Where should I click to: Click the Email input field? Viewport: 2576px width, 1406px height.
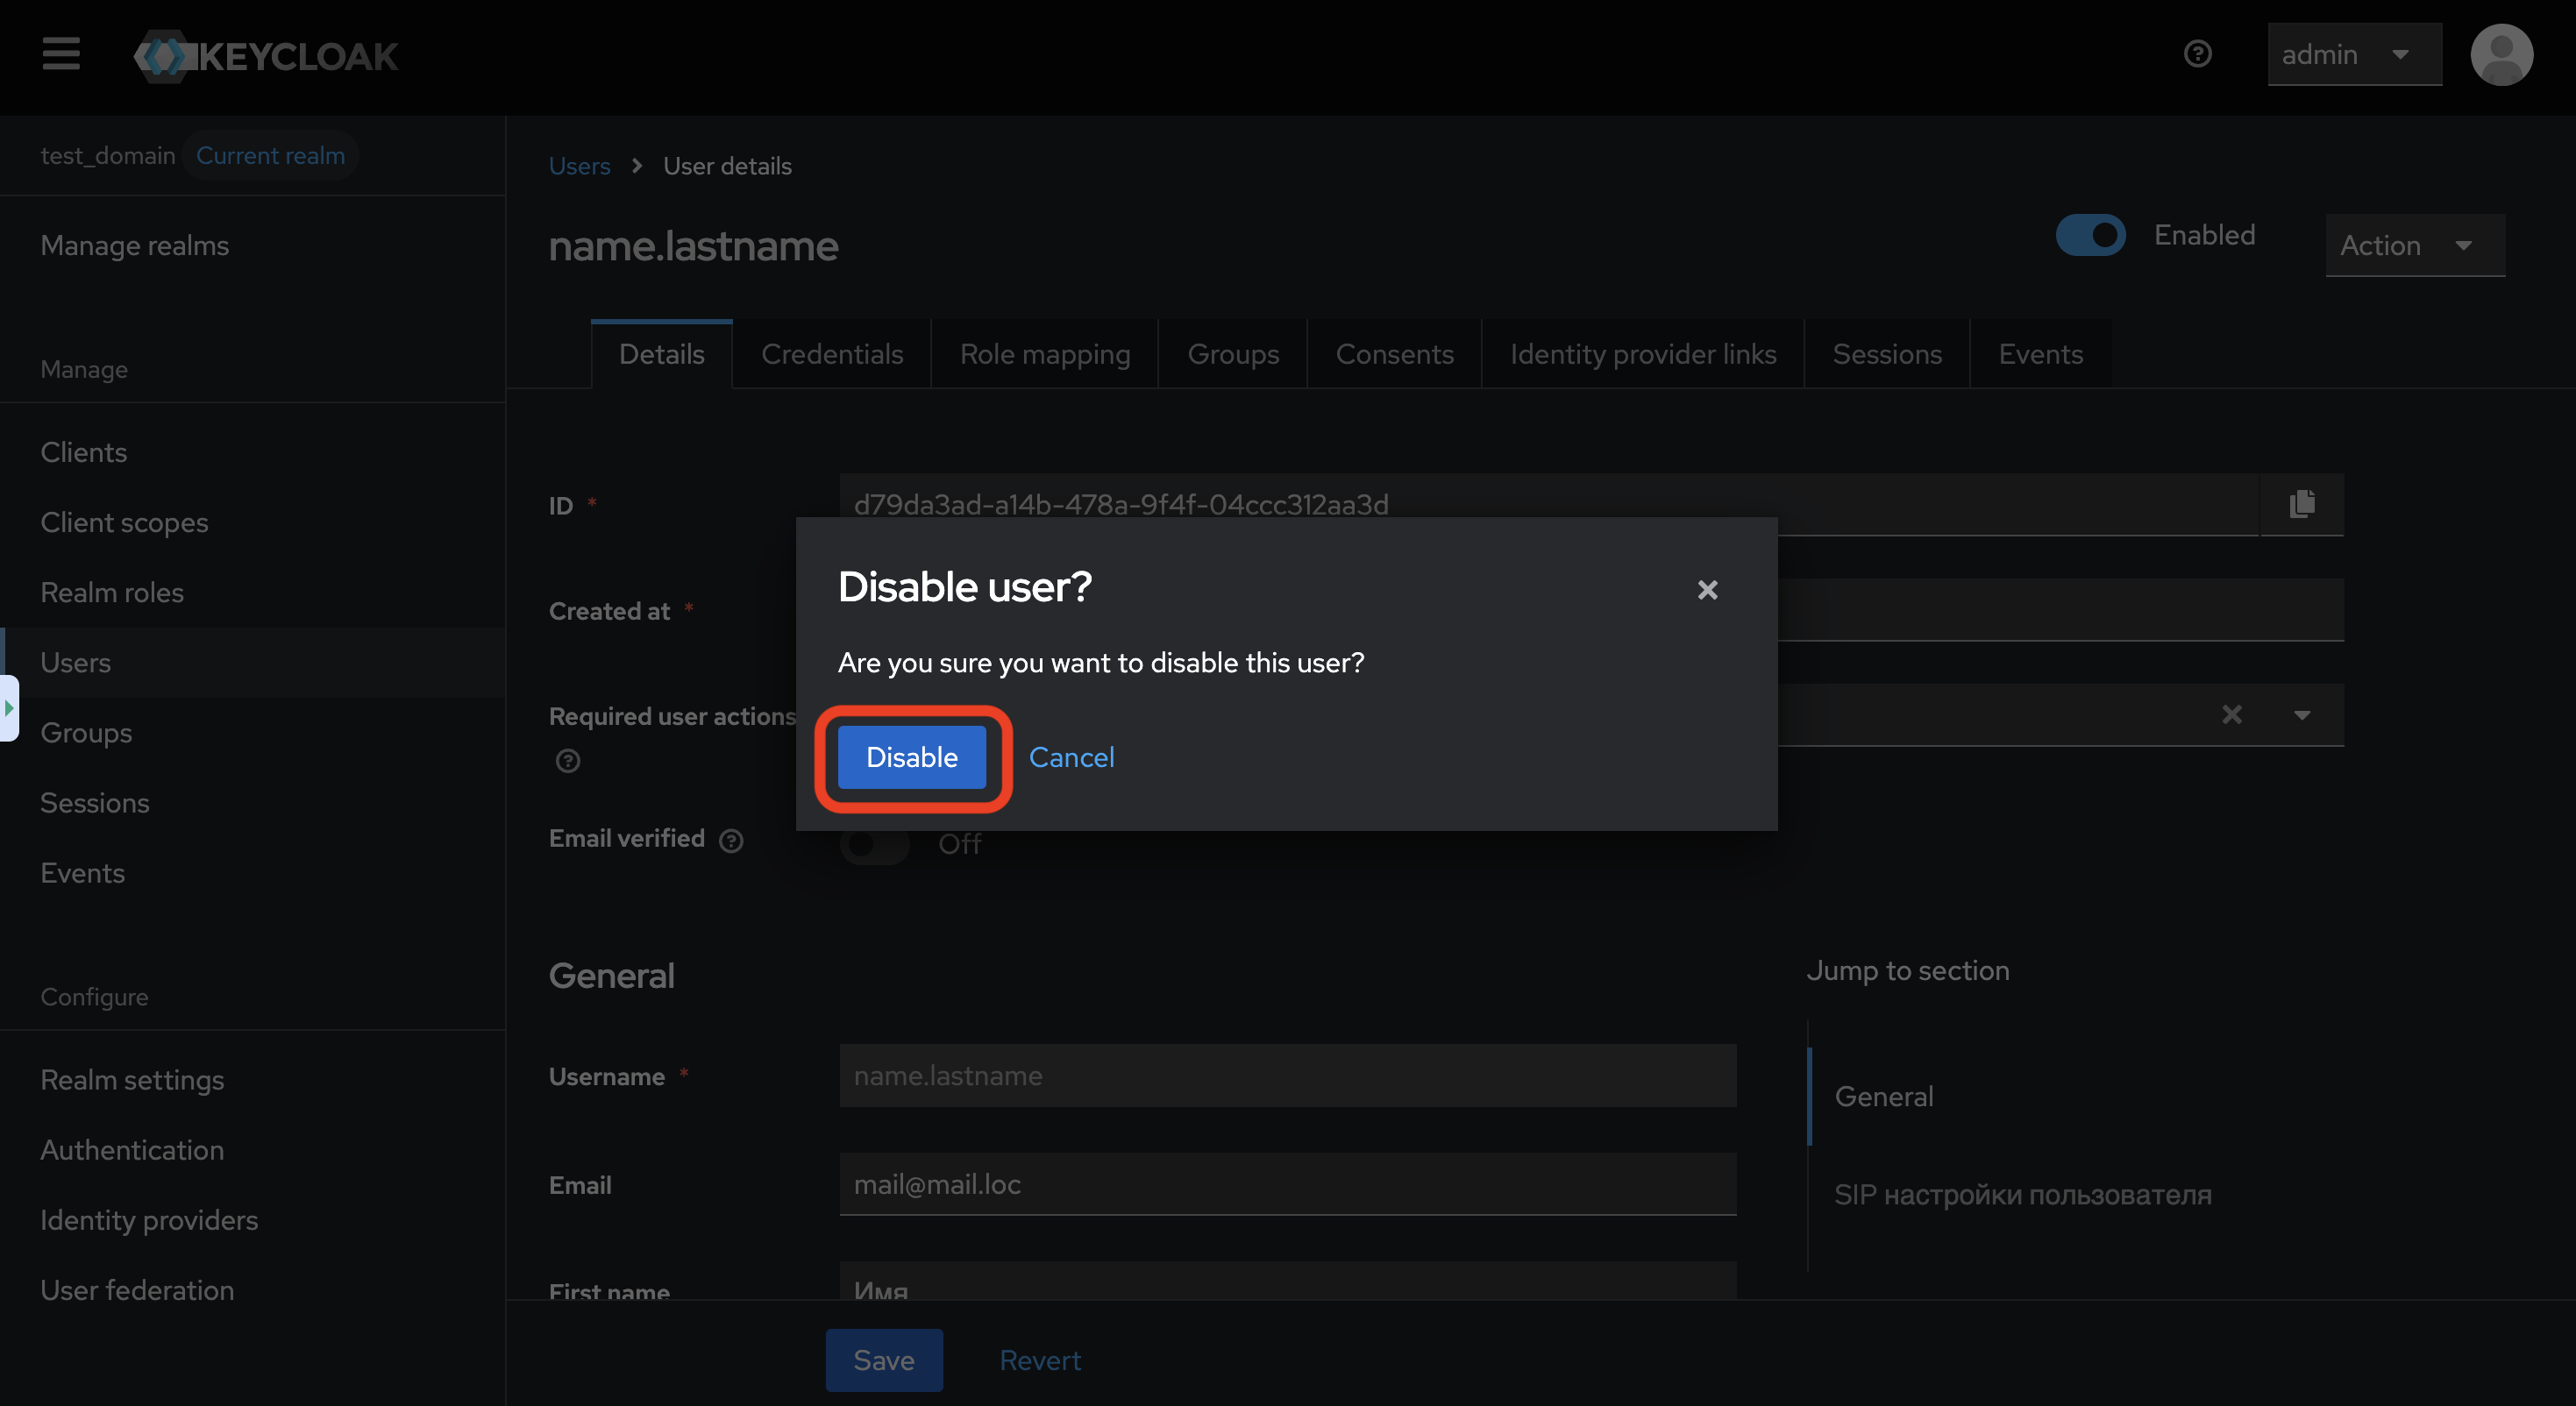pos(1287,1184)
